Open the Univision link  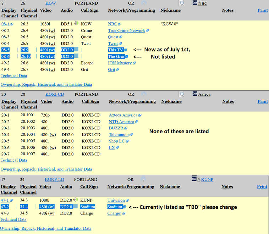[116, 200]
